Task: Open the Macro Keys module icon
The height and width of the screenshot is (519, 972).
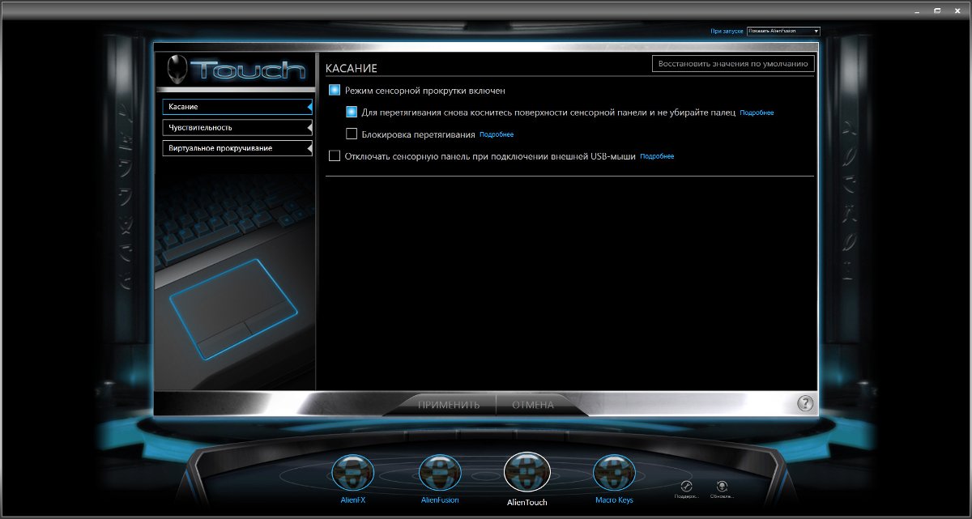Action: click(614, 474)
